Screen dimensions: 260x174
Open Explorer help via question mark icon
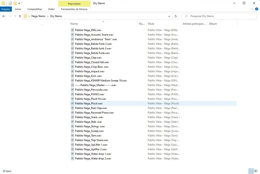coord(257,9)
